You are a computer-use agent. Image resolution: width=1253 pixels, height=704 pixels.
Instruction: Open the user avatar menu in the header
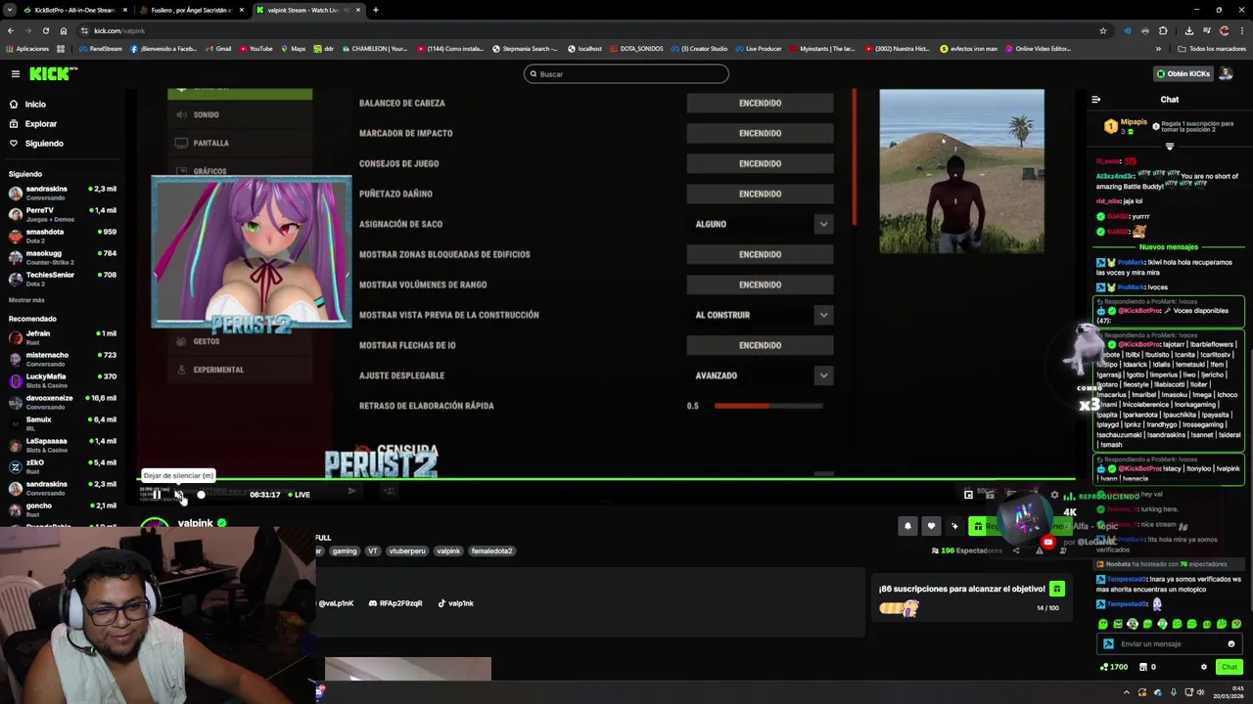(x=1227, y=73)
